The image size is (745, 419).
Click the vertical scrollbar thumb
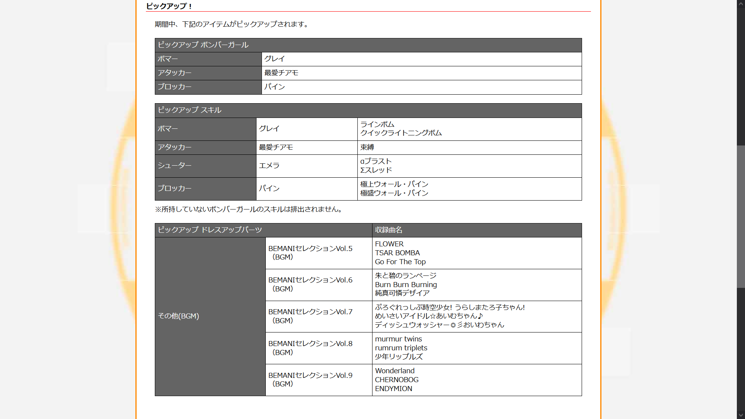click(741, 216)
